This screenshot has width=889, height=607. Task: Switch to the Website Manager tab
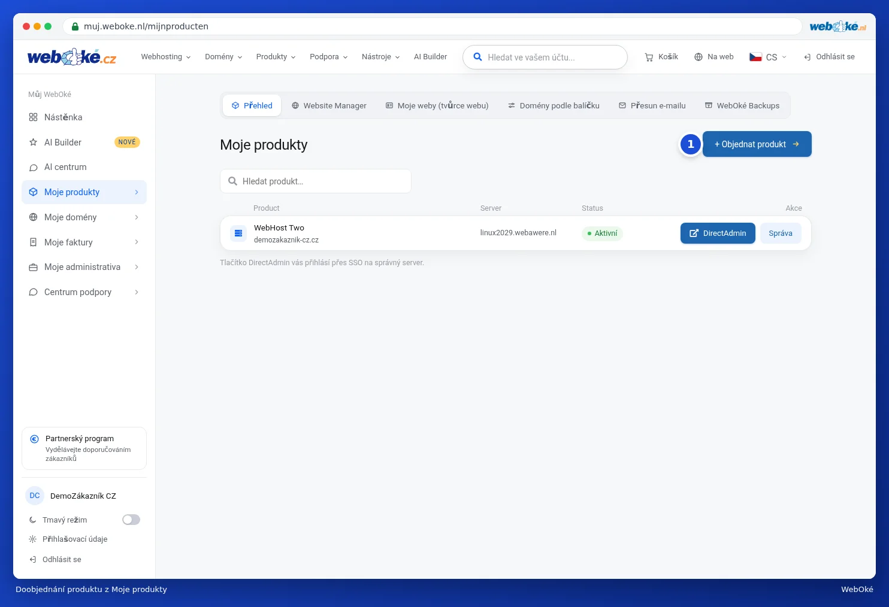329,105
